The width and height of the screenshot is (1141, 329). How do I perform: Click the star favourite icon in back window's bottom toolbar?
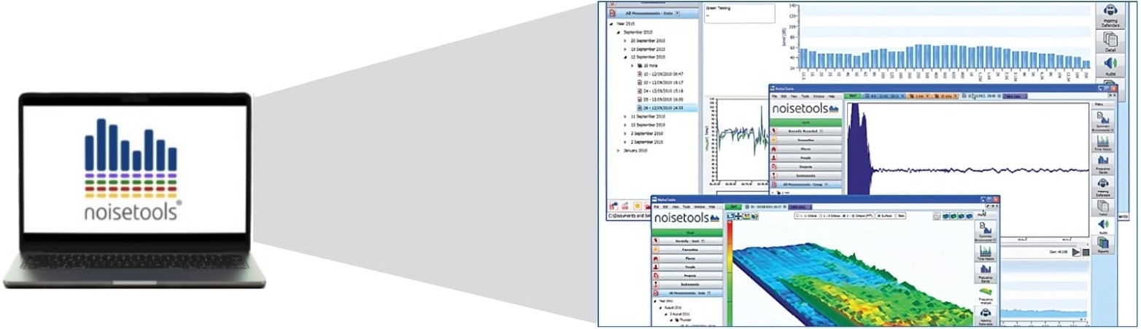tap(638, 206)
